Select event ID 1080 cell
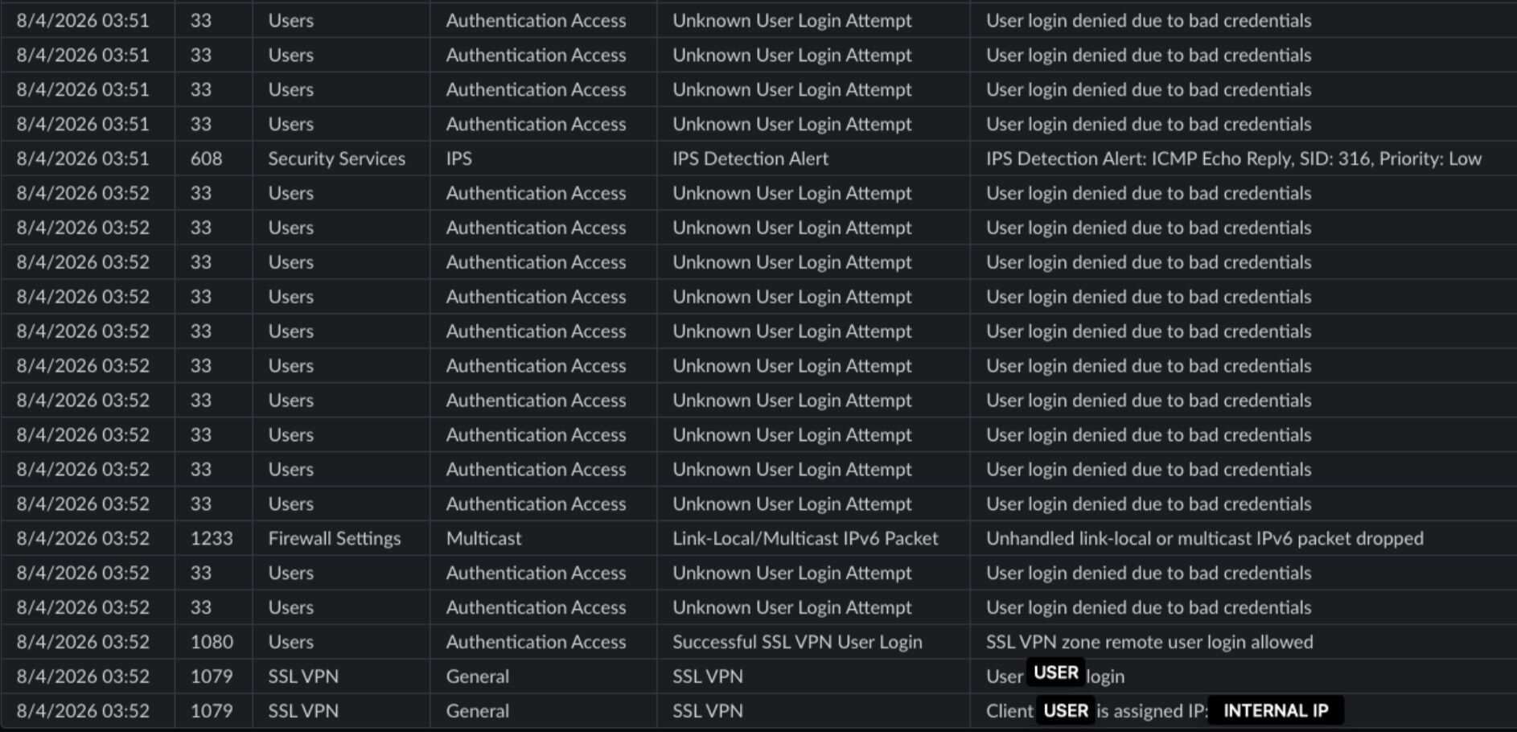 pos(212,642)
